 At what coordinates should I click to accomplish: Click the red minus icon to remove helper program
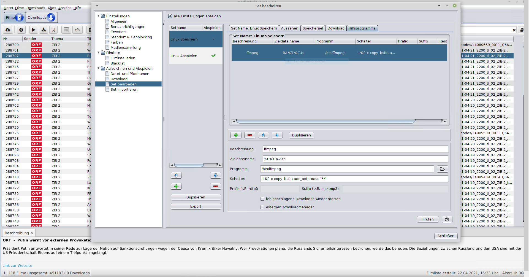tap(249, 135)
